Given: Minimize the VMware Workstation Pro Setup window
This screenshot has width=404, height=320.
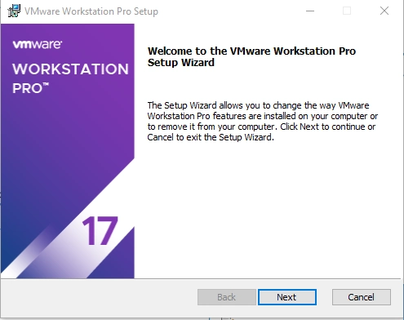Looking at the screenshot, I should point(310,11).
